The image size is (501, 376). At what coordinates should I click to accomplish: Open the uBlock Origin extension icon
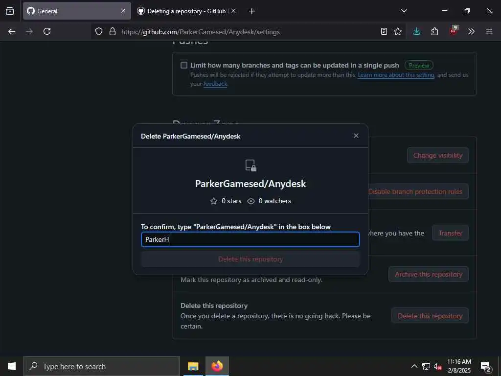click(x=454, y=31)
